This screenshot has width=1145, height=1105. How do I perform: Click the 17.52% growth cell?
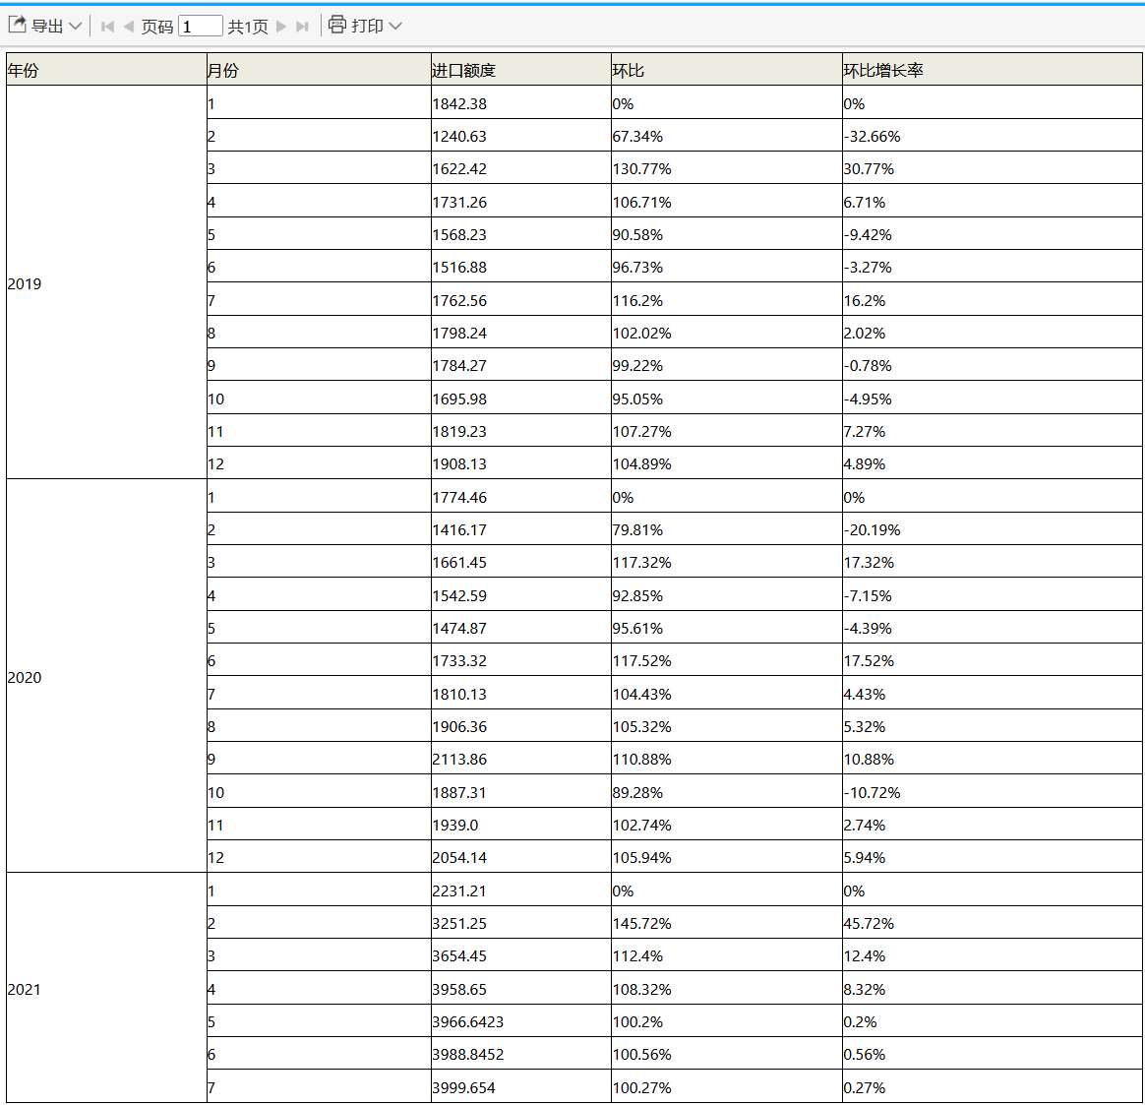click(993, 659)
